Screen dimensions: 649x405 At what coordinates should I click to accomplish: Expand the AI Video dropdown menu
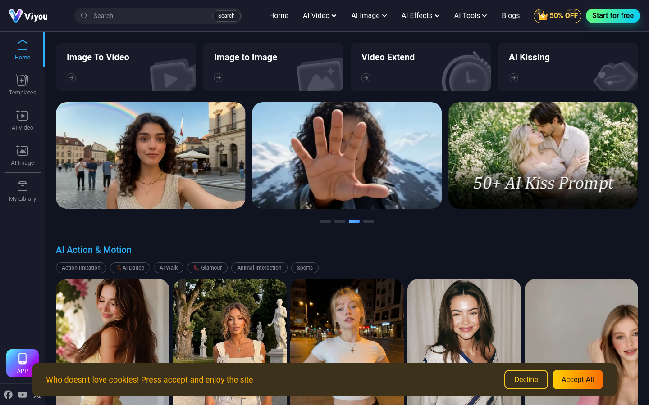320,16
